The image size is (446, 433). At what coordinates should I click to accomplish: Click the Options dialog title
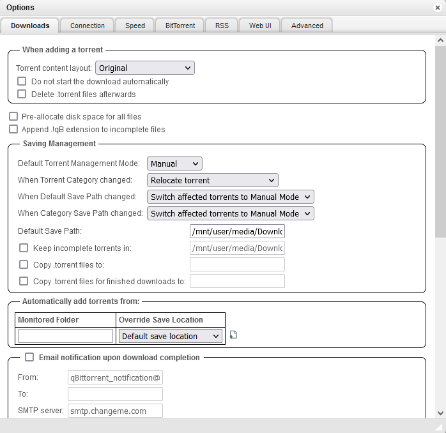click(x=20, y=8)
